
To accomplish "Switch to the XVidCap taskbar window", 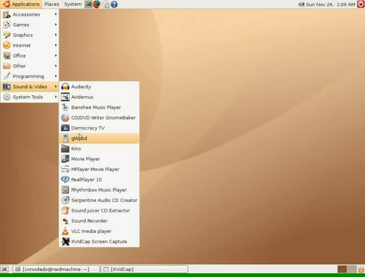I will (x=144, y=269).
